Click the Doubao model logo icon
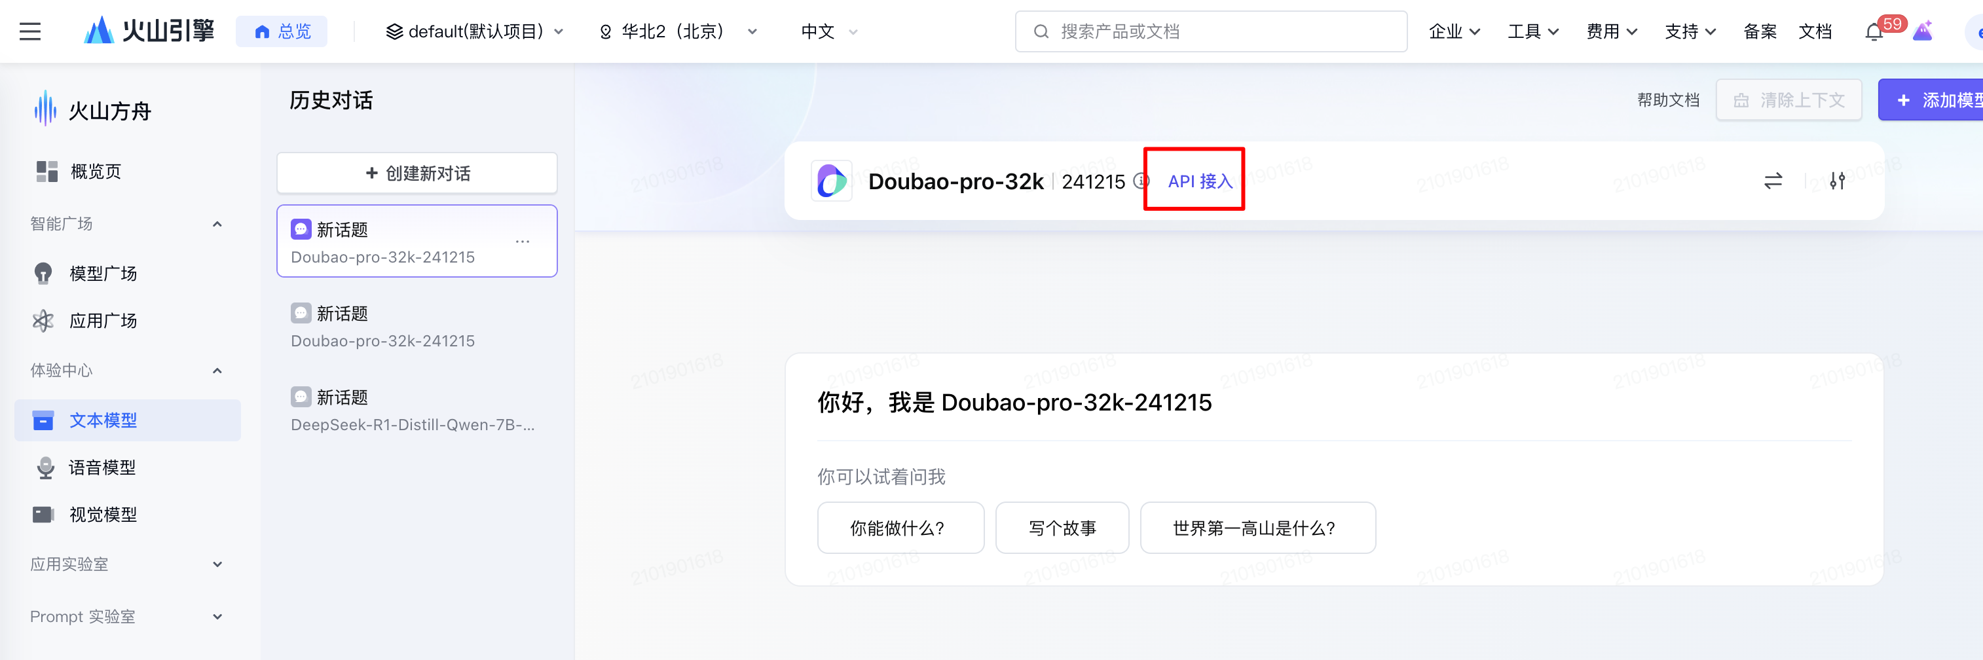Screen dimensions: 1983x660 832,181
